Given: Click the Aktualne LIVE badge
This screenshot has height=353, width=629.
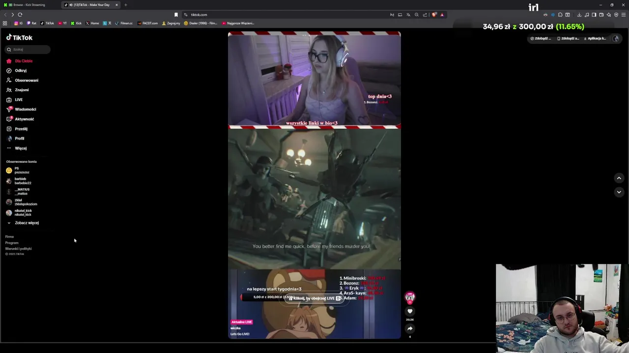Looking at the screenshot, I should (x=242, y=322).
